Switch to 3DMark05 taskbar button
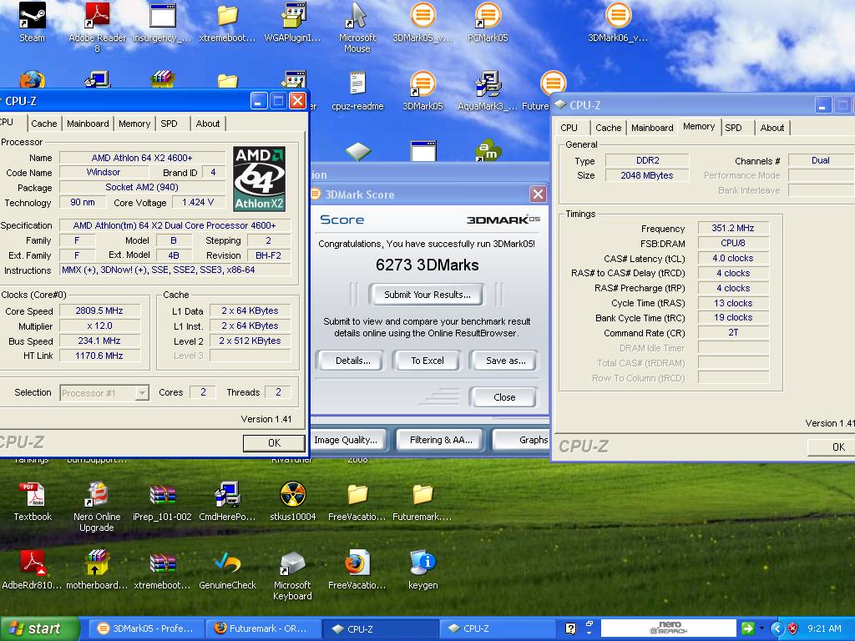 pyautogui.click(x=145, y=628)
